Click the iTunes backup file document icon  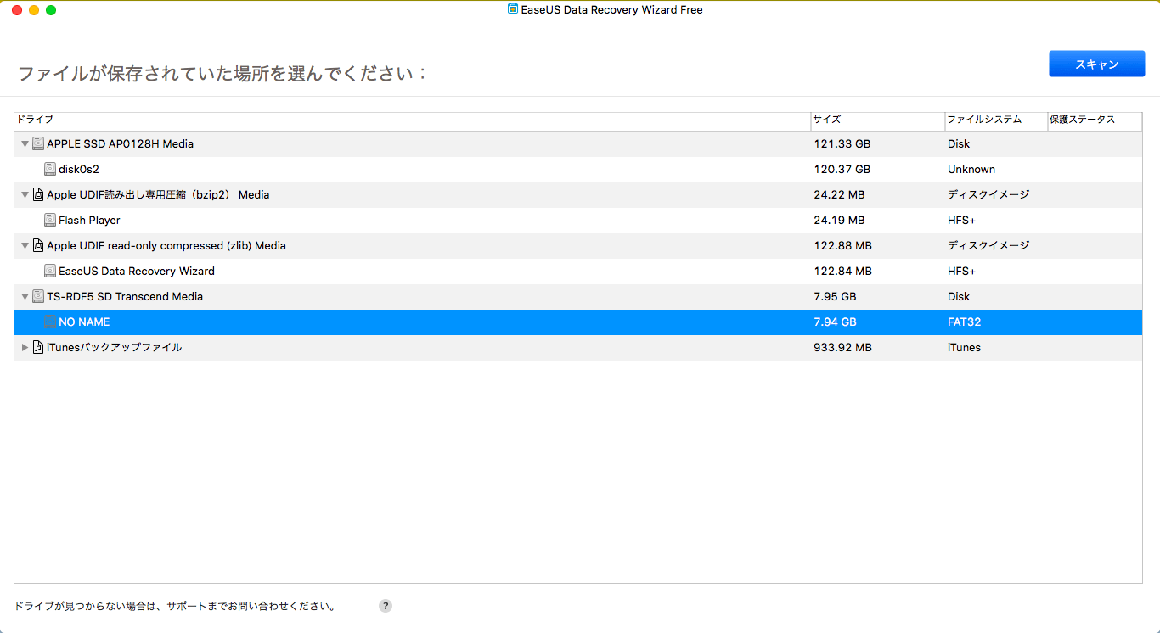38,348
